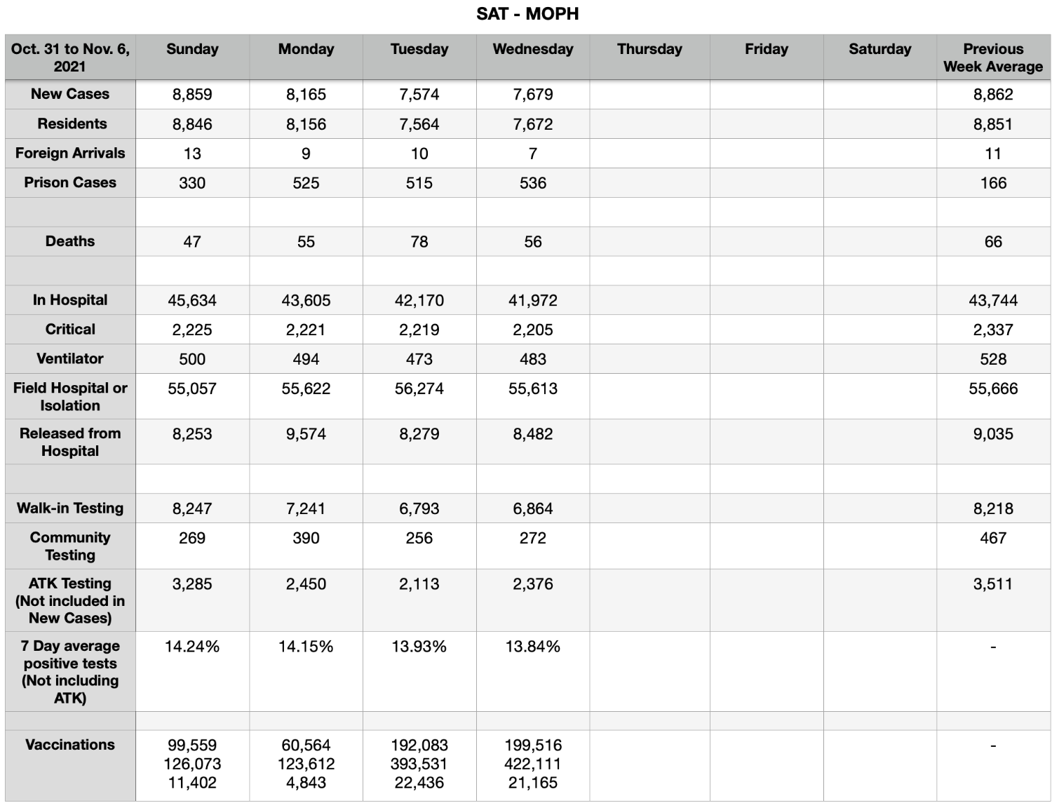This screenshot has width=1052, height=803.
Task: Click the Walk-in Testing row label
Action: click(70, 508)
